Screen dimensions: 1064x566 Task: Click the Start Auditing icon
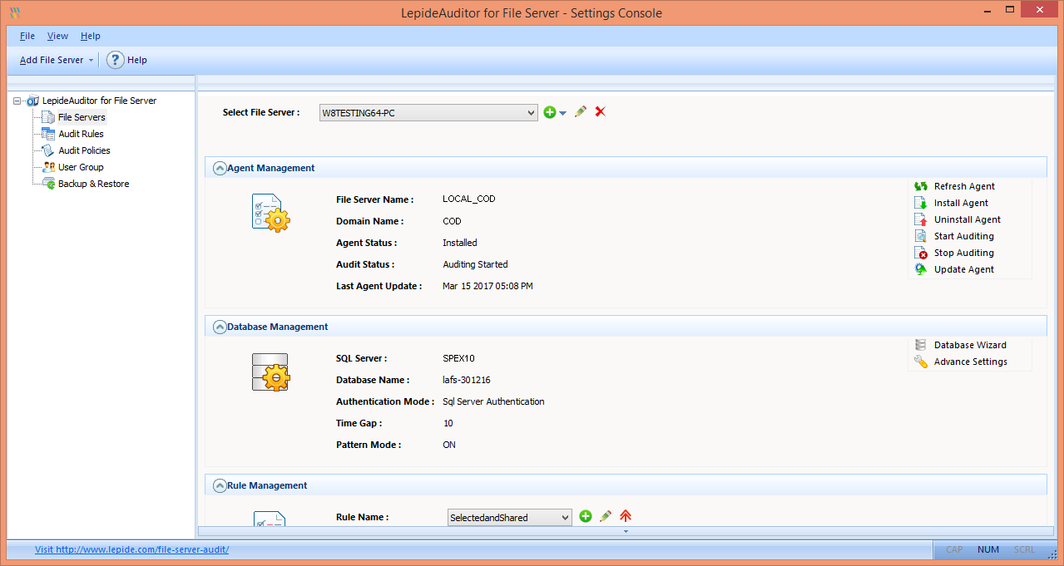(x=920, y=236)
